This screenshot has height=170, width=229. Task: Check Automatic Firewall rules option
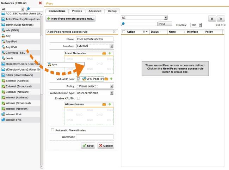click(x=52, y=130)
